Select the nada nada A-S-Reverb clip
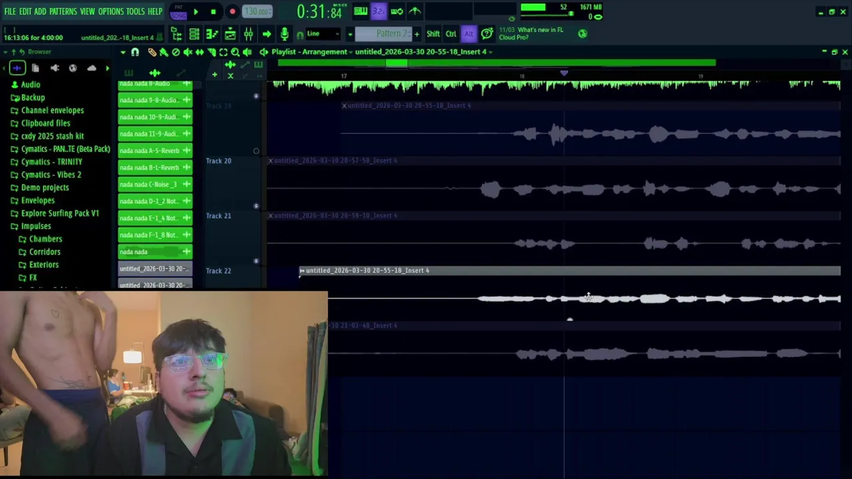 point(155,150)
